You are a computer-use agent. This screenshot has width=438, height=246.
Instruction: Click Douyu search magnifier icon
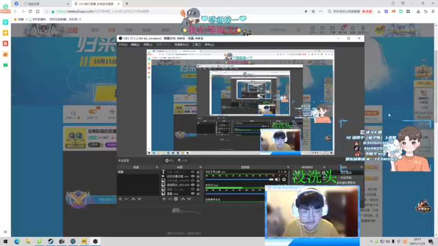[x=298, y=30]
